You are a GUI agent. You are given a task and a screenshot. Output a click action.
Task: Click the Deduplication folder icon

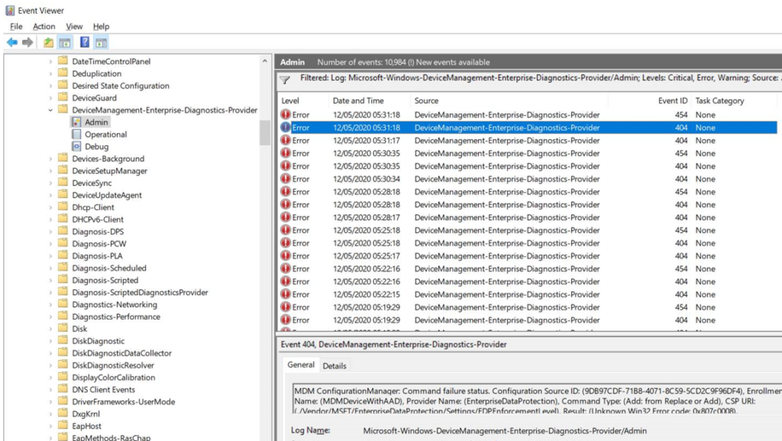tap(63, 73)
